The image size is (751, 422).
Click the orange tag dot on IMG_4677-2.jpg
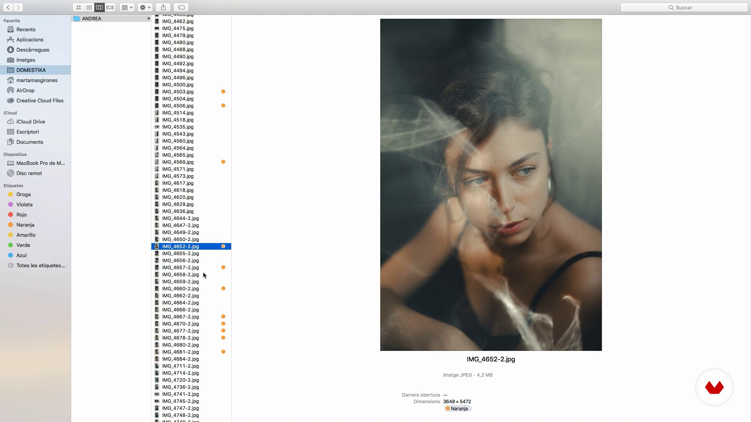click(223, 331)
